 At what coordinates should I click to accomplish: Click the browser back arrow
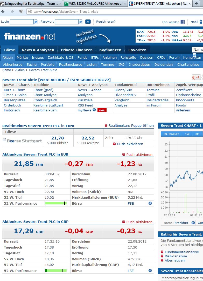[x=4, y=12]
